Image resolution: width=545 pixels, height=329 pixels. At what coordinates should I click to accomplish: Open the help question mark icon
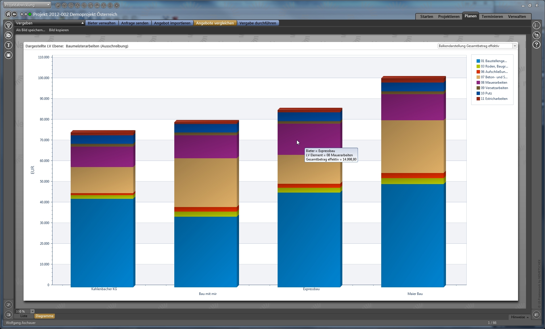pyautogui.click(x=536, y=45)
